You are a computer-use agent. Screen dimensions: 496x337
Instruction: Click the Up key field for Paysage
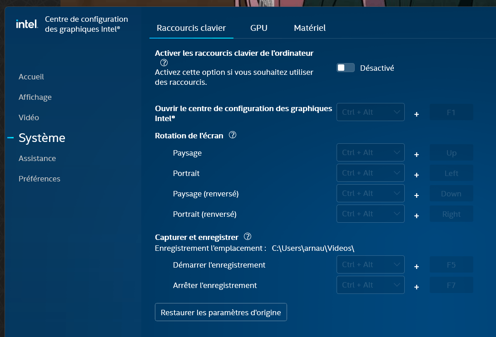click(451, 153)
